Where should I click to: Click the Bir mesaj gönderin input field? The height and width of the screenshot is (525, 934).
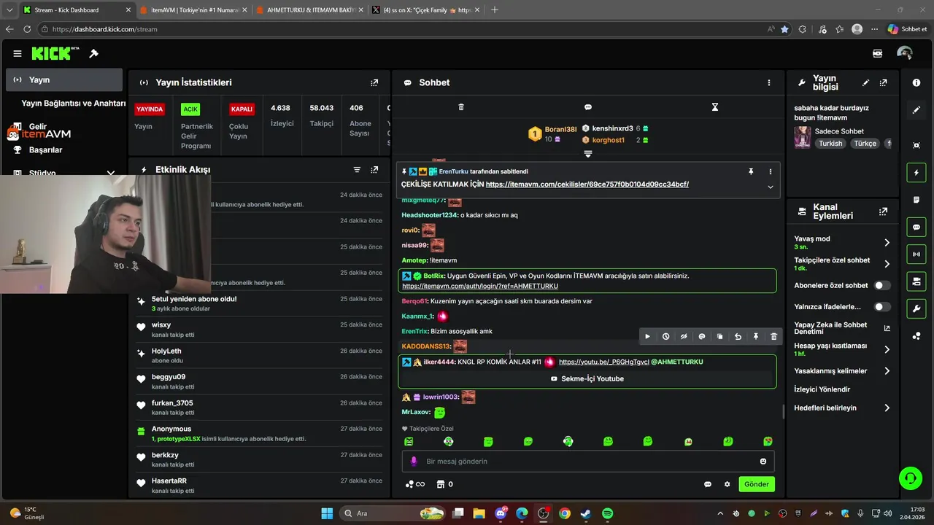click(x=587, y=462)
